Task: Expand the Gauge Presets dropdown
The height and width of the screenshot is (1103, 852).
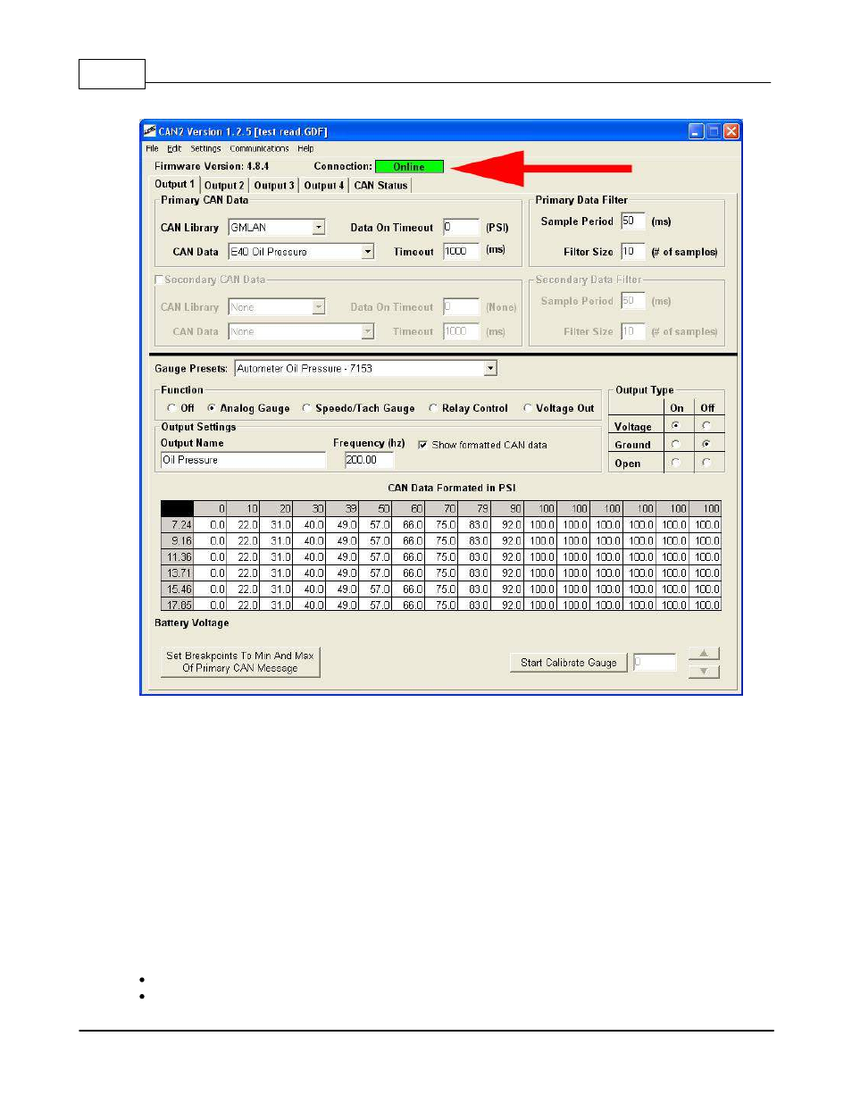Action: click(490, 368)
